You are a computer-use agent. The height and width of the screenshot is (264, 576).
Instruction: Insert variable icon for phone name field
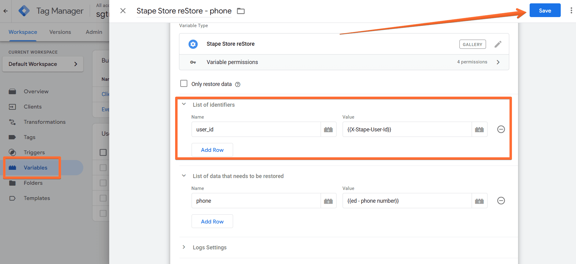(328, 201)
